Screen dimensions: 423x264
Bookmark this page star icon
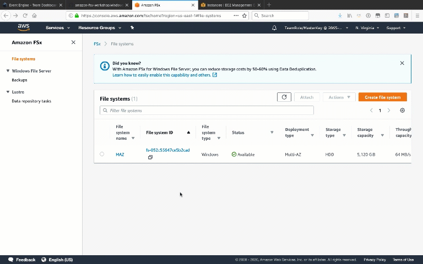[245, 15]
